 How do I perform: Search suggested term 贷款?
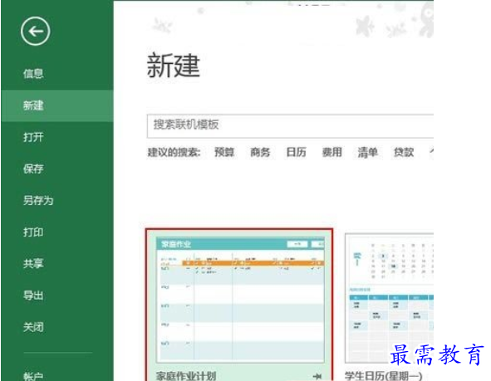click(x=404, y=153)
